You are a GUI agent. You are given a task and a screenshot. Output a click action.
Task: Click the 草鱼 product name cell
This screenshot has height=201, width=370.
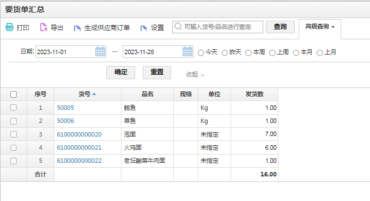click(148, 121)
